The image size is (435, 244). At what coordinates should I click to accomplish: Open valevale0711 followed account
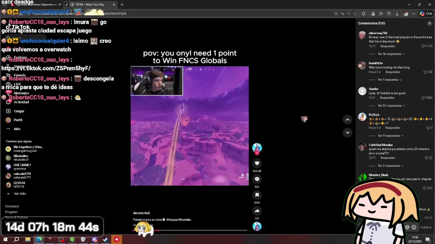pyautogui.click(x=18, y=176)
